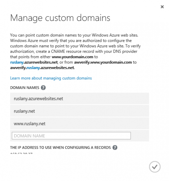Click the IP ADDRESS TO USE label

pyautogui.click(x=60, y=147)
